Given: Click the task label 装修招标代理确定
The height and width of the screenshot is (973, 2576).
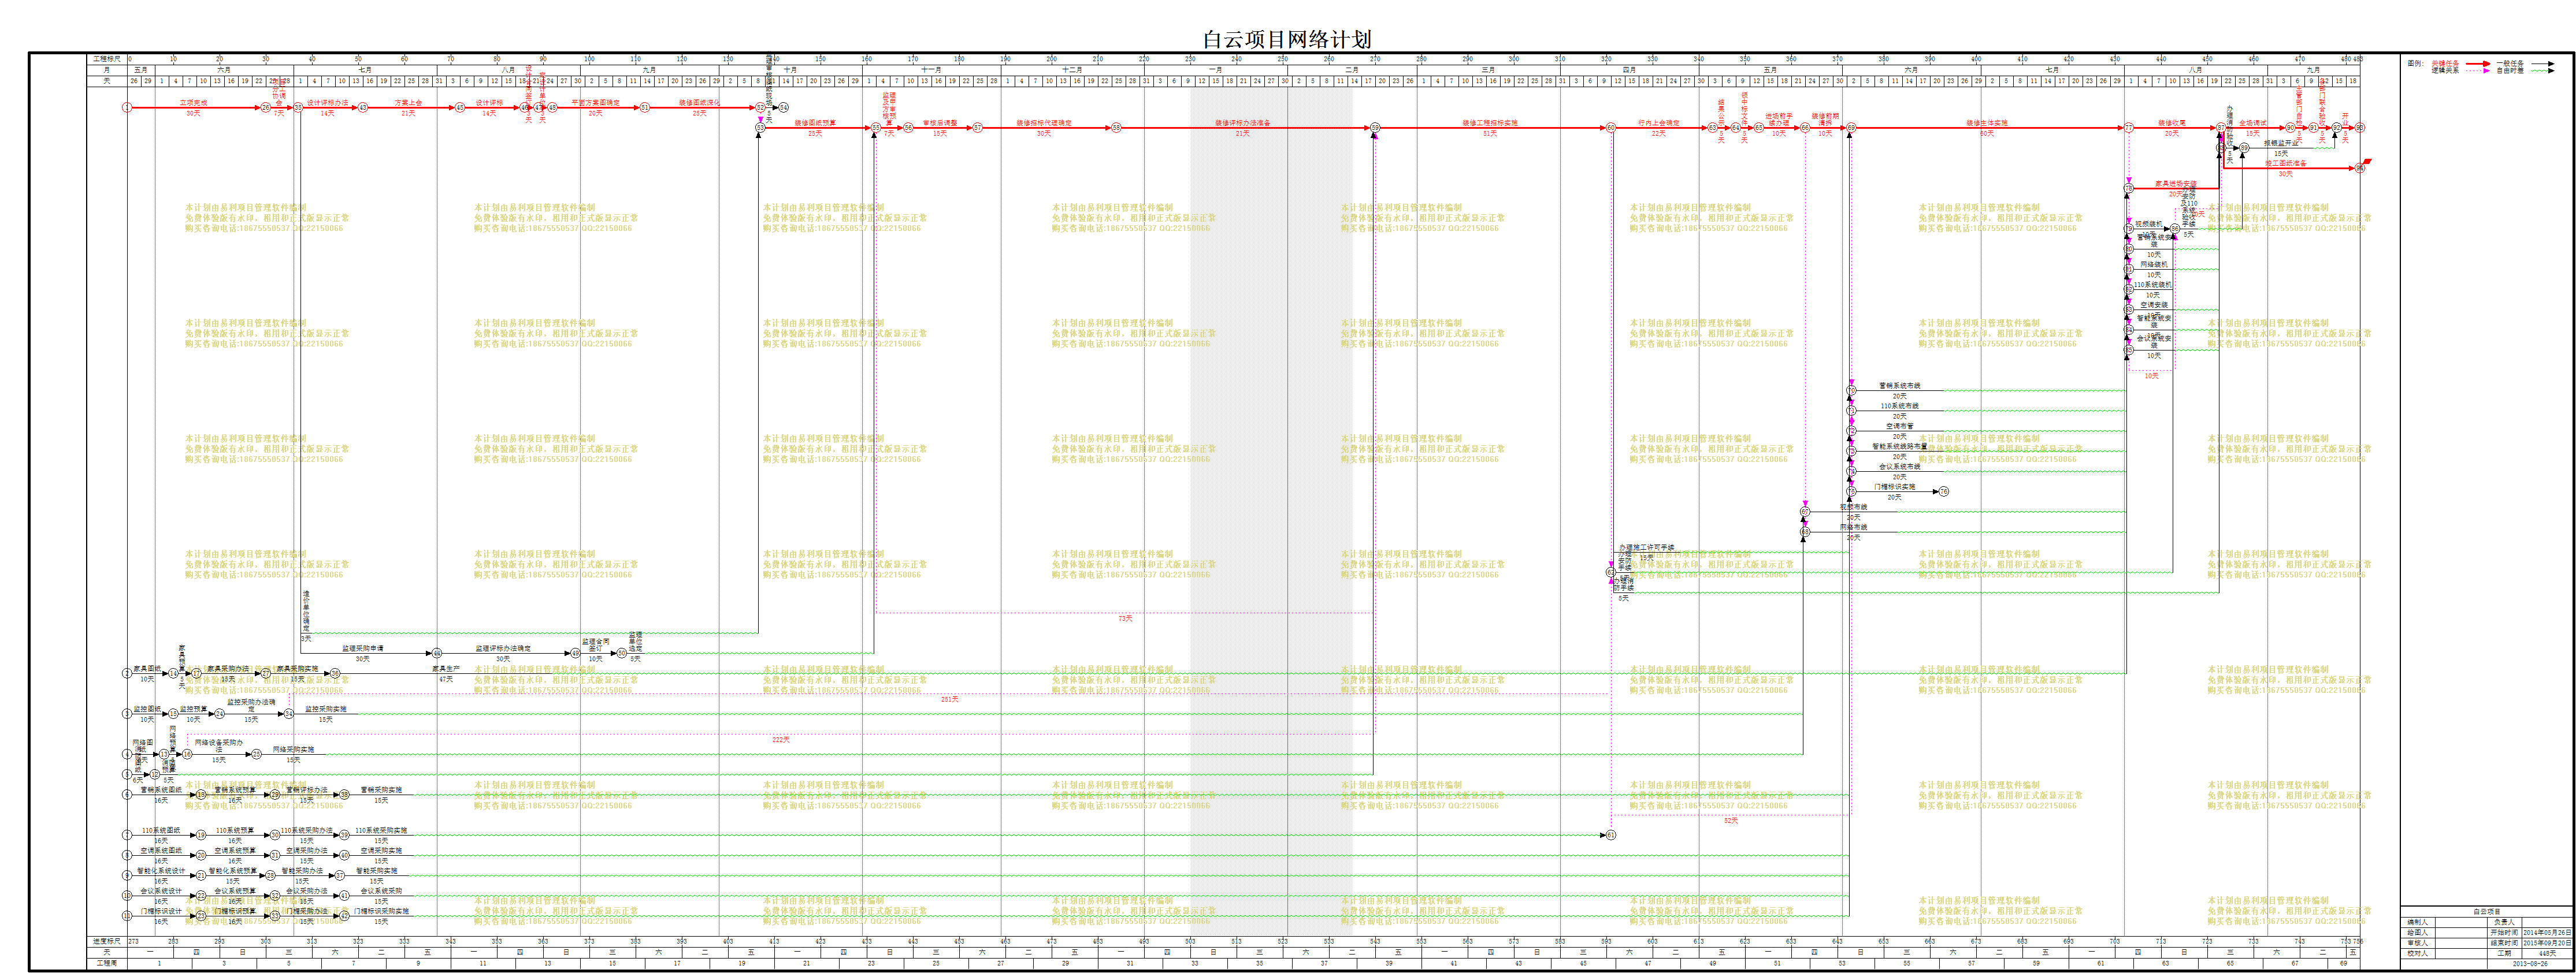Looking at the screenshot, I should coord(1044,123).
